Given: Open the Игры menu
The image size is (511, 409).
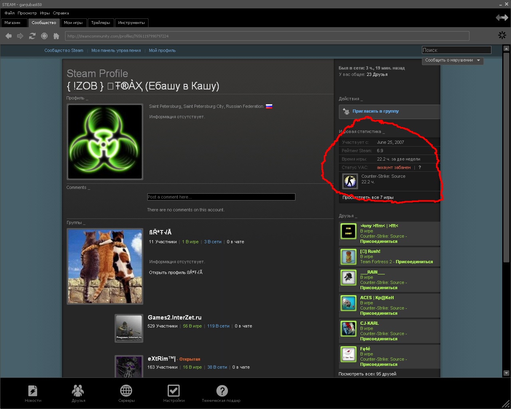Looking at the screenshot, I should [x=45, y=13].
